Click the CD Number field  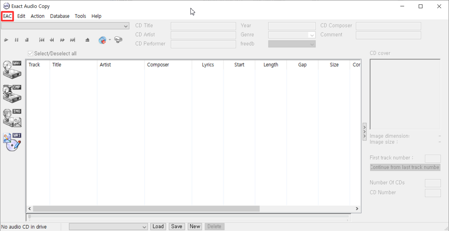[433, 193]
